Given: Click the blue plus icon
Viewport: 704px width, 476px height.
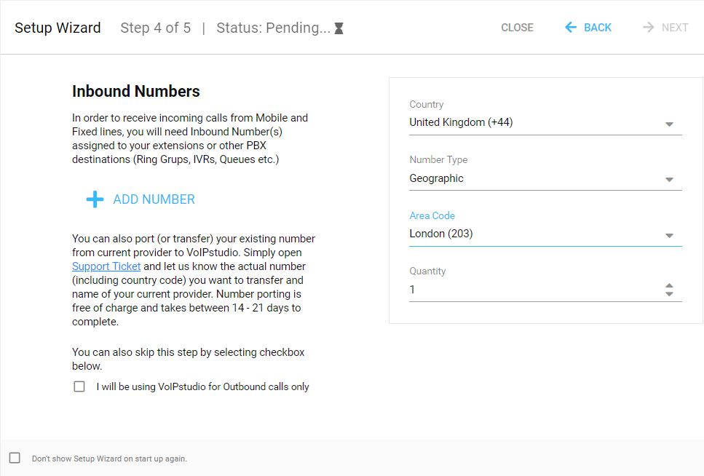Looking at the screenshot, I should point(95,199).
